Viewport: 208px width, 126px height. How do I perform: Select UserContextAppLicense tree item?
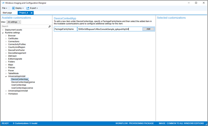coord(22,88)
